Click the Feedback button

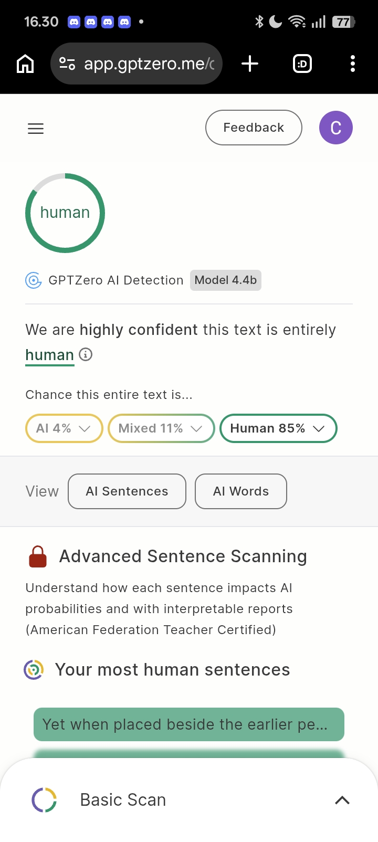(x=254, y=128)
